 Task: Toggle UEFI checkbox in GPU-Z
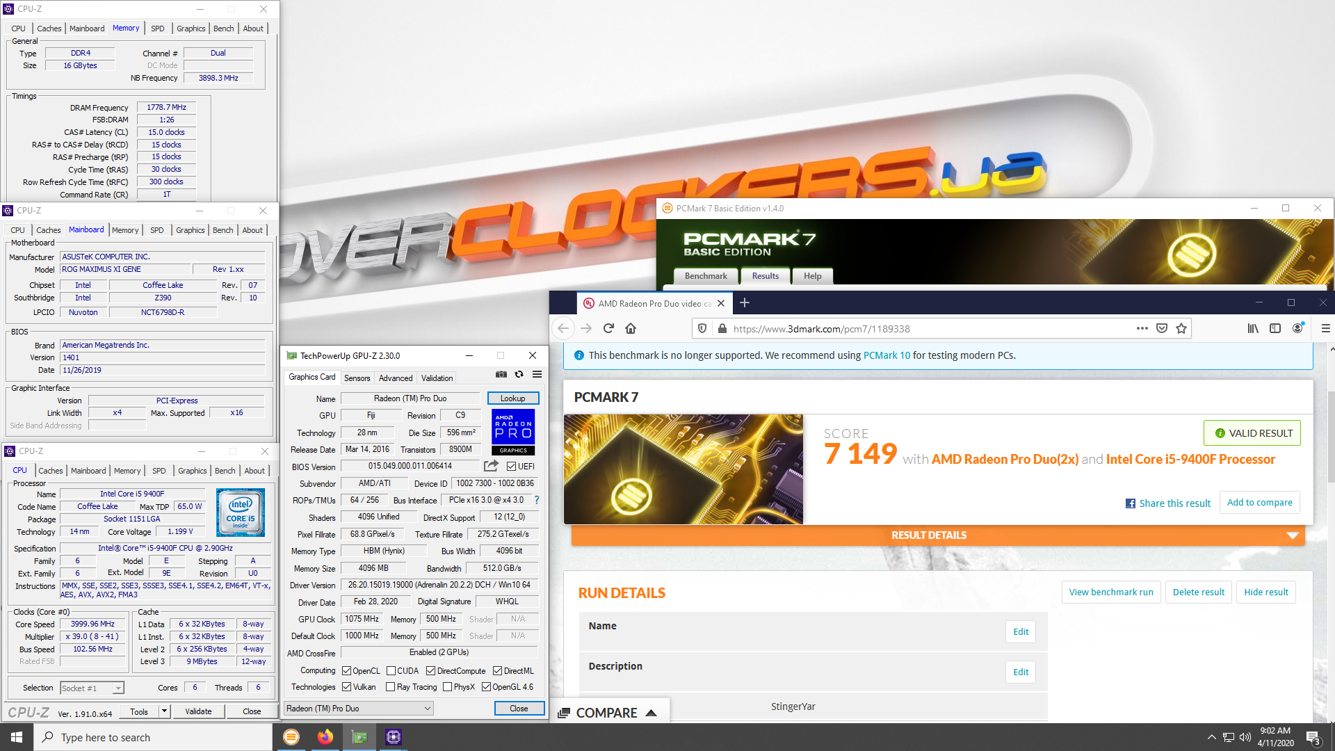click(x=511, y=467)
